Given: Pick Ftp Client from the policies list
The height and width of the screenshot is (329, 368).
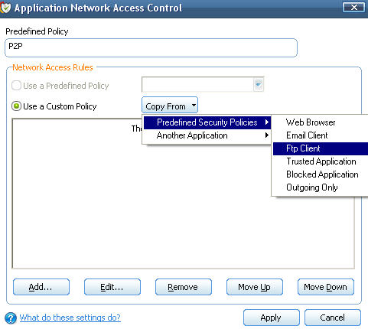Looking at the screenshot, I should click(303, 148).
